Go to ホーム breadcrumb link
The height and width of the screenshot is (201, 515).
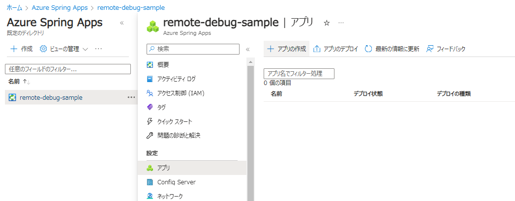14,7
